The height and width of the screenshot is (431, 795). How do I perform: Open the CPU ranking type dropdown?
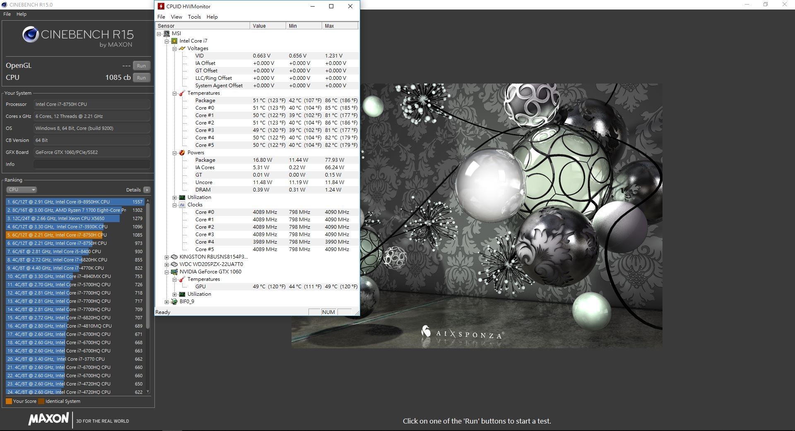[x=22, y=190]
